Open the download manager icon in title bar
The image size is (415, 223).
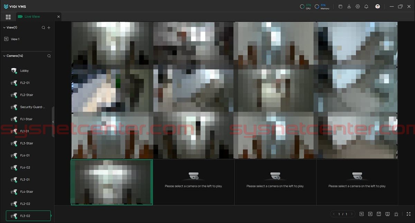[x=349, y=7]
